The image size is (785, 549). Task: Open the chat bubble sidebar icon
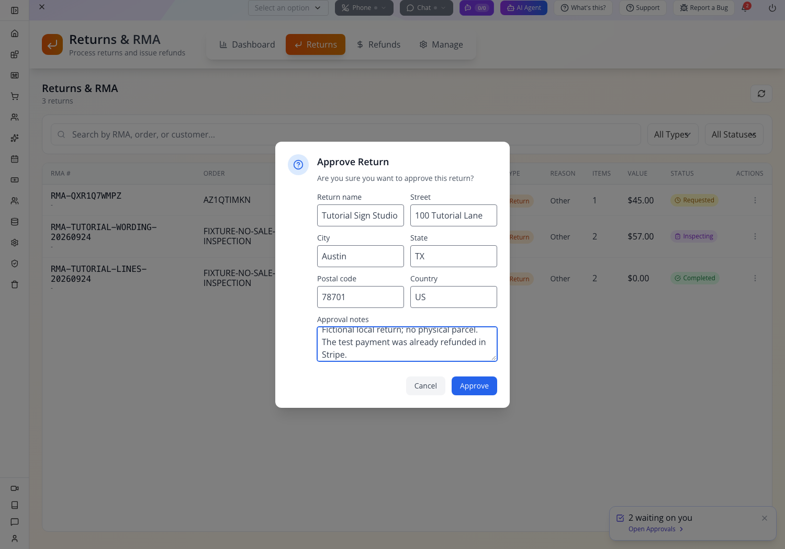15,522
